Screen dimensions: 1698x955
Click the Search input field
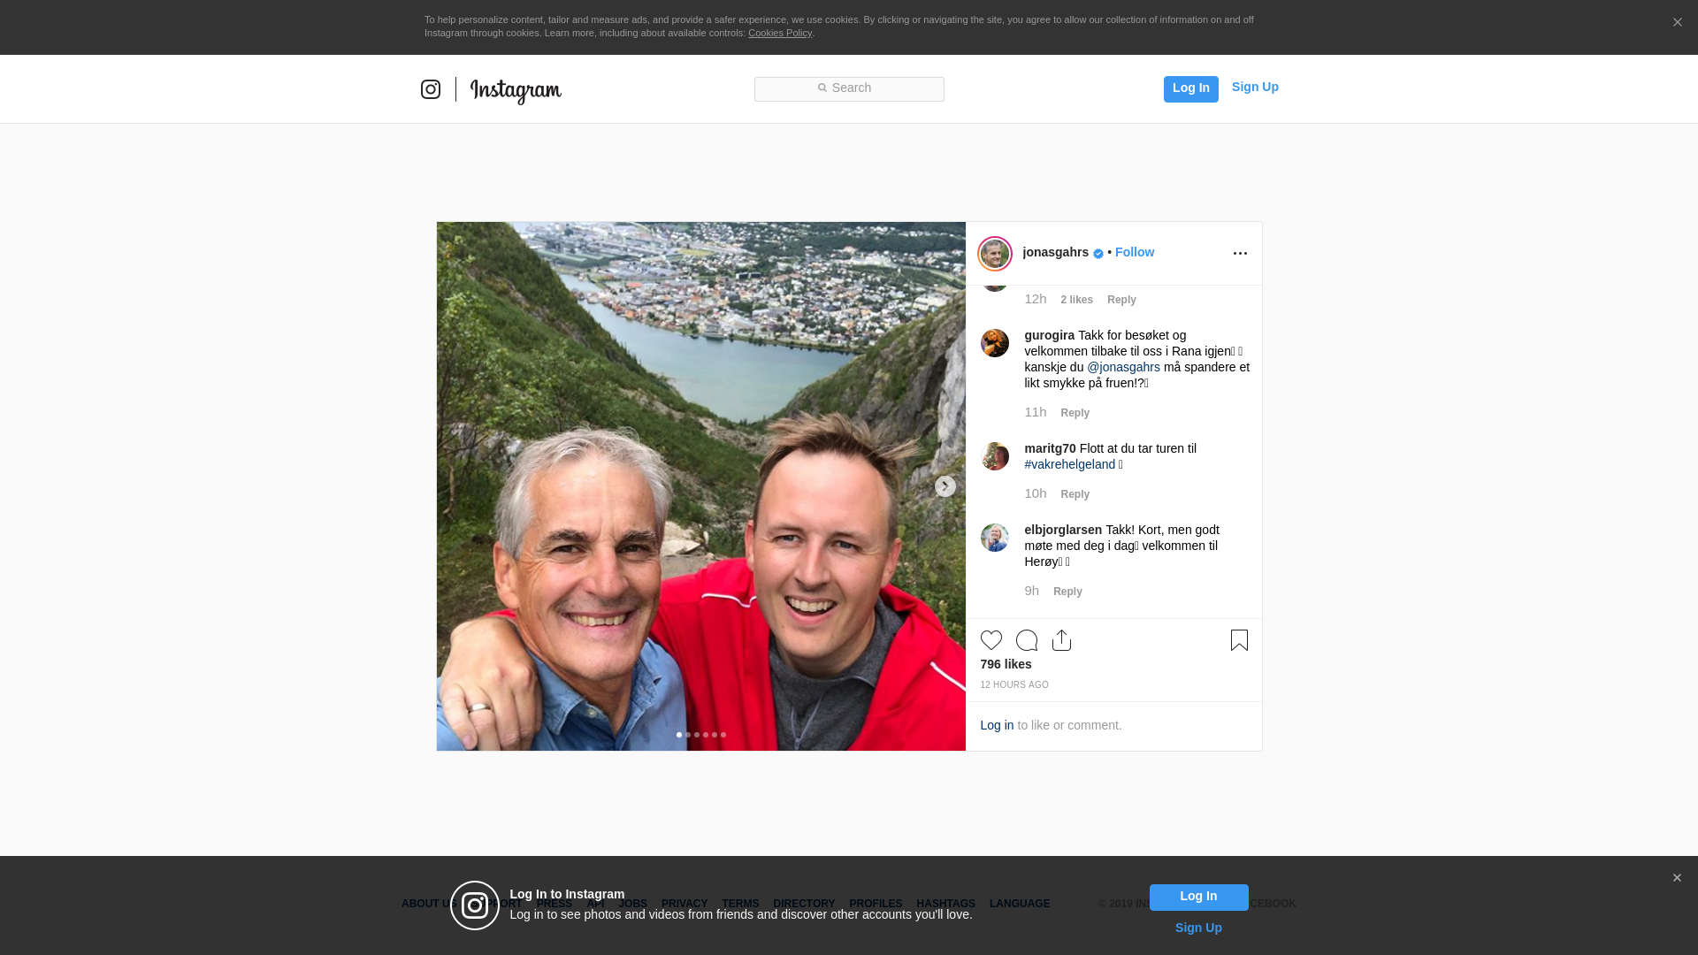tap(849, 88)
